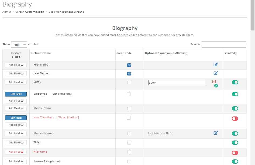Uncheck Last Name required checkbox

pos(129,74)
